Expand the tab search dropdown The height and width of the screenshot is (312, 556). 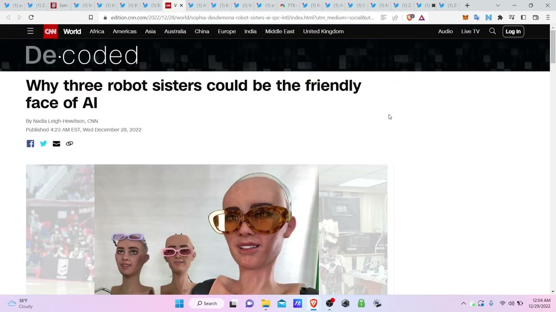click(498, 5)
